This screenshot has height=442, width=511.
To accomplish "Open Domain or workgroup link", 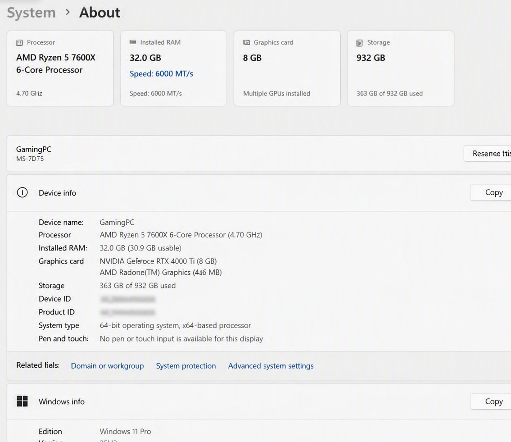I will tap(107, 366).
